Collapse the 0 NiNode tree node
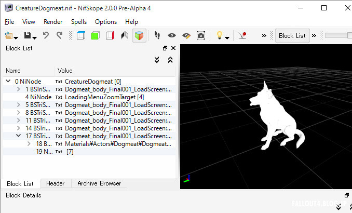 tap(8, 81)
